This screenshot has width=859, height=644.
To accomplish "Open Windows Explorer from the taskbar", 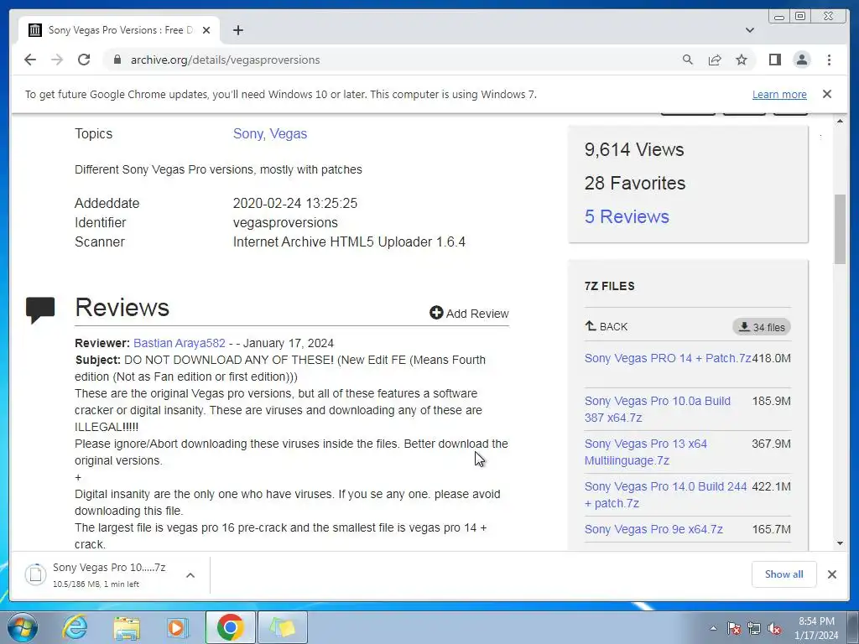I will click(127, 627).
